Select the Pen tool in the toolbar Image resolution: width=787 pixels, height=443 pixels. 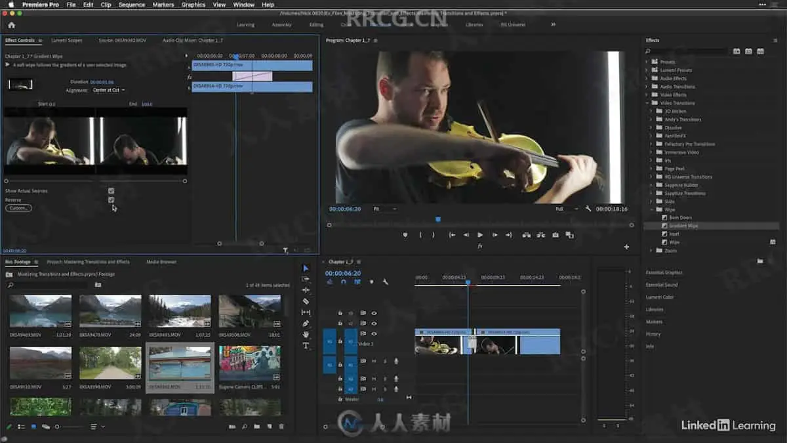click(x=306, y=324)
